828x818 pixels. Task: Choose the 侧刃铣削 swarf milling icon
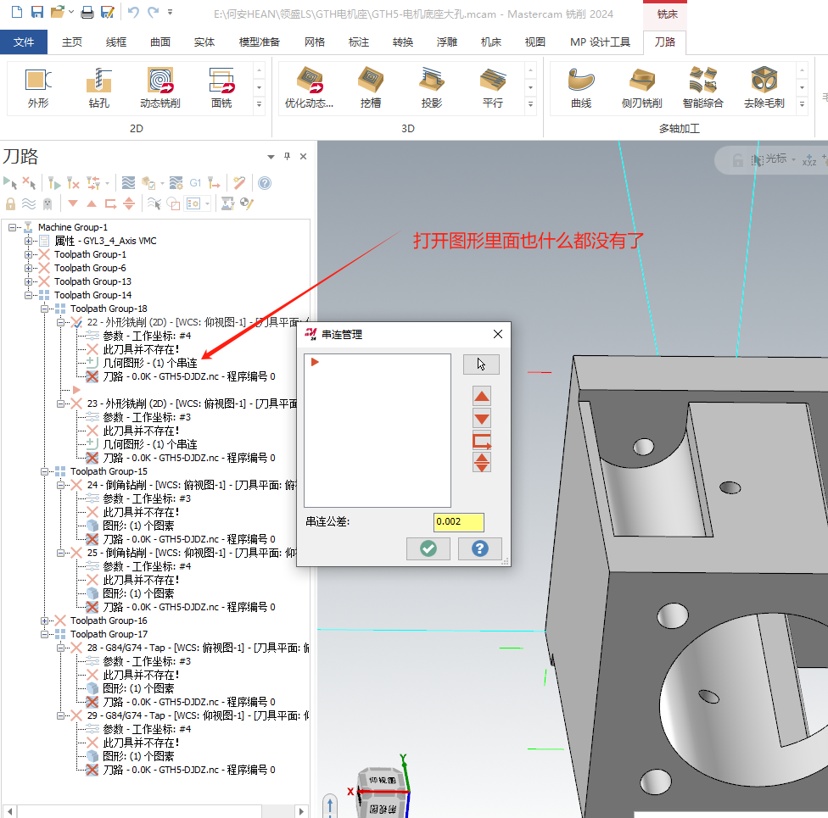[641, 88]
